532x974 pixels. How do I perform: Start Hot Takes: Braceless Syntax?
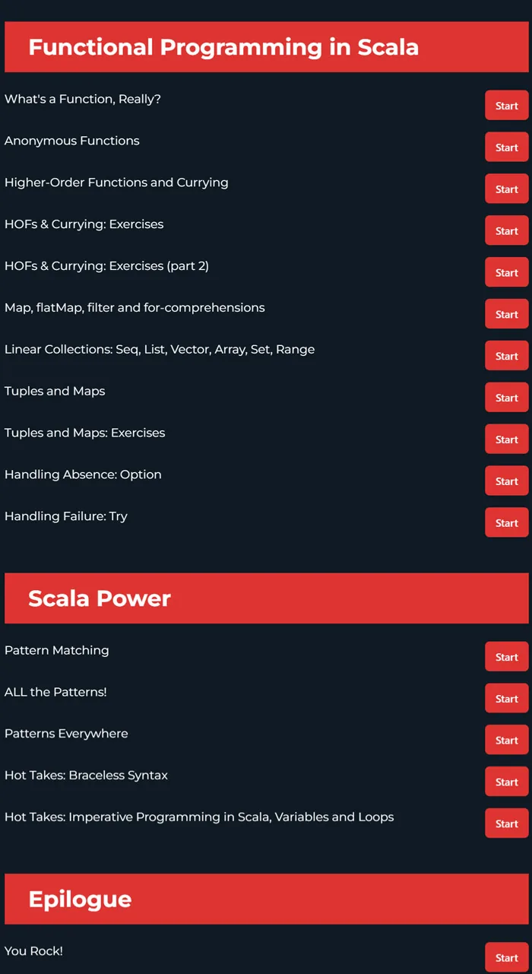tap(507, 782)
